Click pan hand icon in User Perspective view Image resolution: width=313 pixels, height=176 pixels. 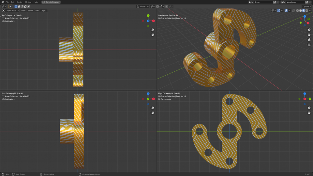(x=309, y=35)
